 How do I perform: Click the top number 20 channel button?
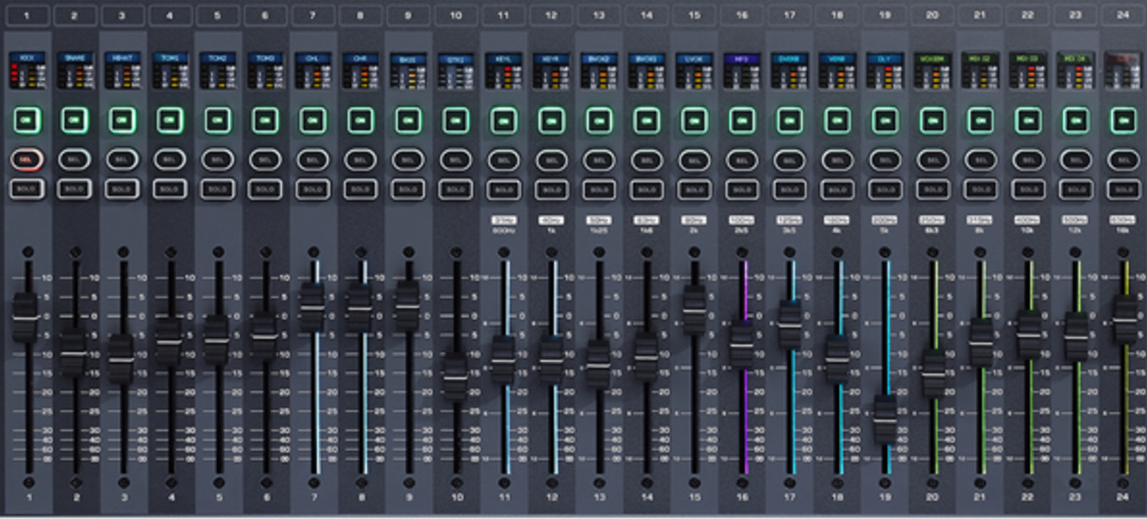pos(932,15)
